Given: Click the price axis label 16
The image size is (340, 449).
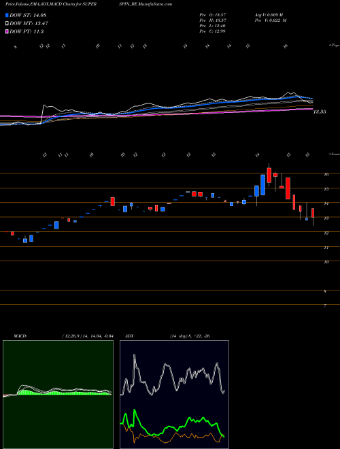Looking at the screenshot, I should click(x=326, y=174).
